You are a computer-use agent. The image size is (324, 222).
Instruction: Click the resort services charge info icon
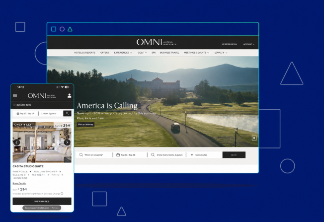coord(62,194)
